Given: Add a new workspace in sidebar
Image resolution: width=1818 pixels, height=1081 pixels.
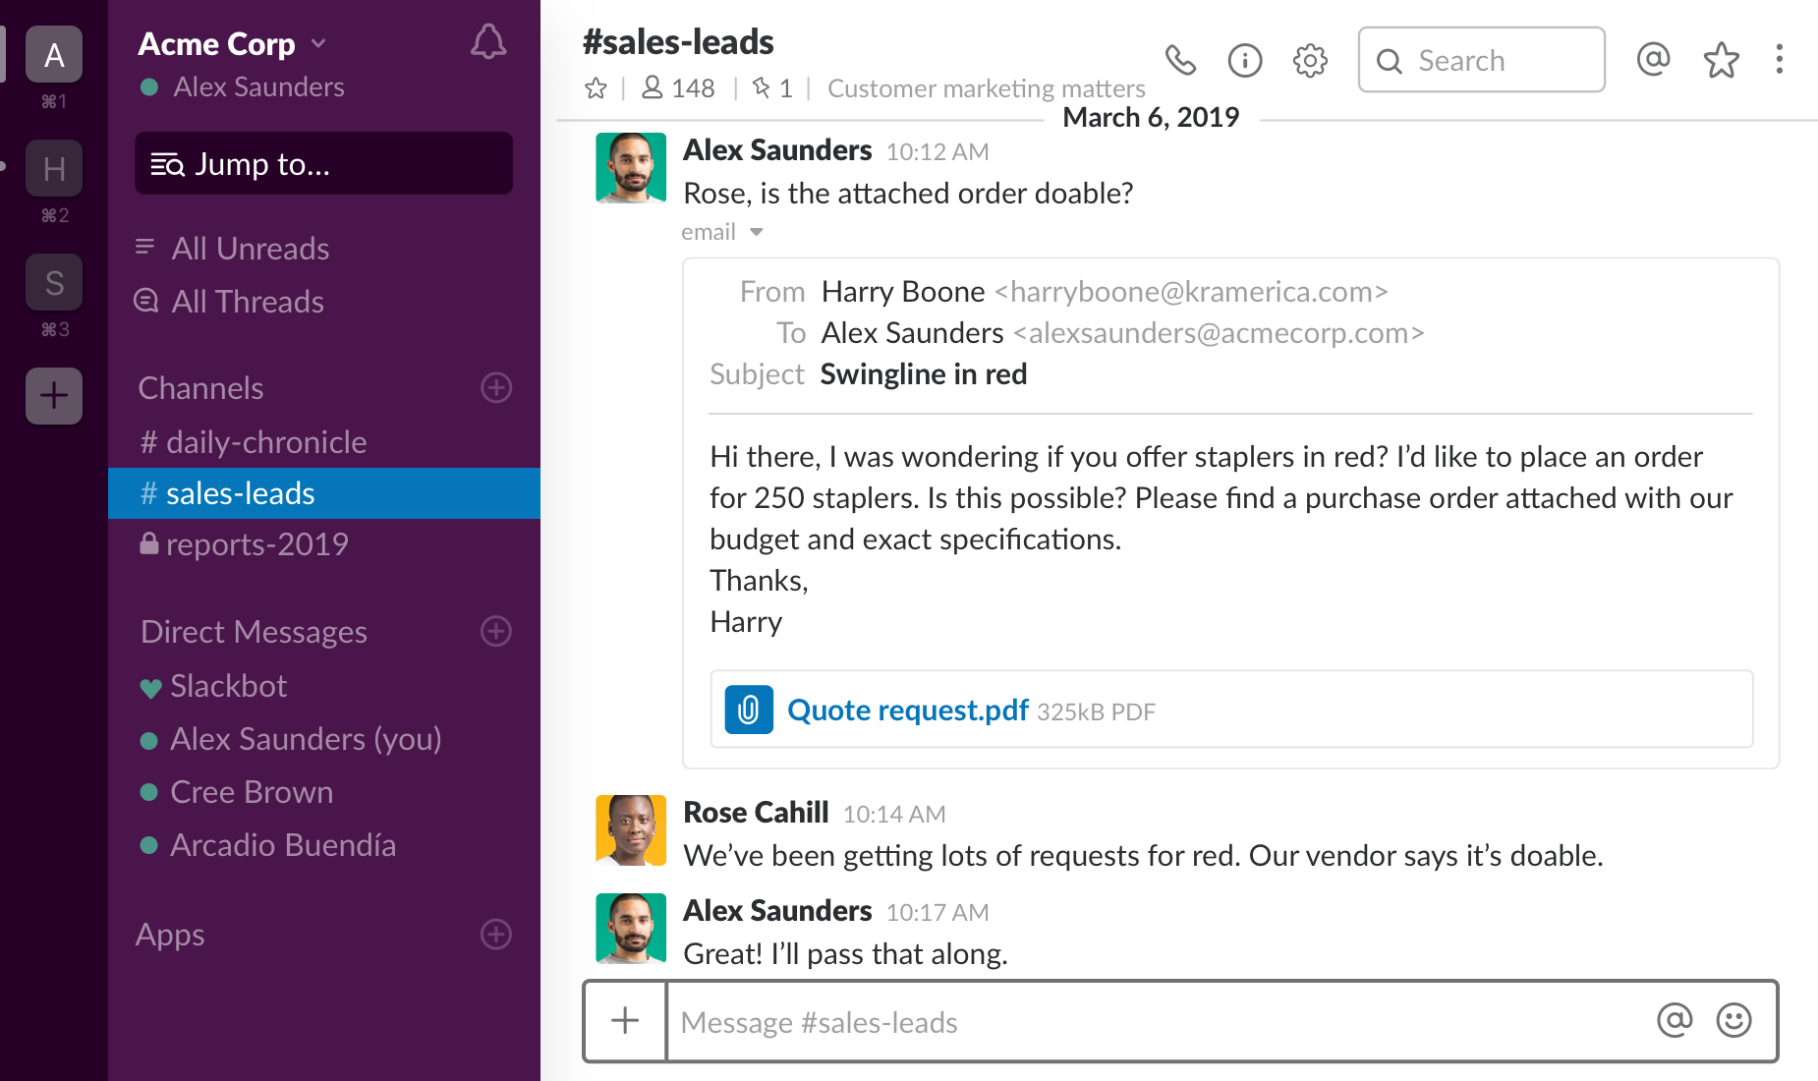Looking at the screenshot, I should pos(54,396).
